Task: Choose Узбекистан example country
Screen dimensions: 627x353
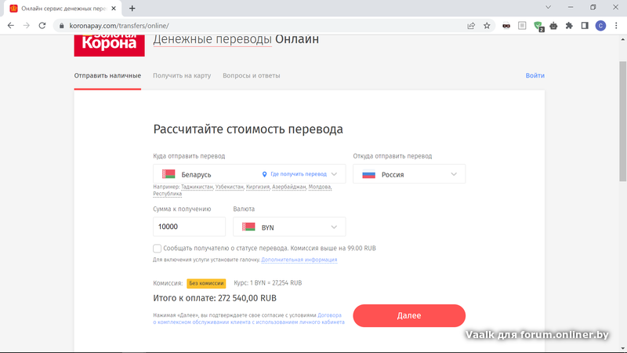Action: point(229,187)
